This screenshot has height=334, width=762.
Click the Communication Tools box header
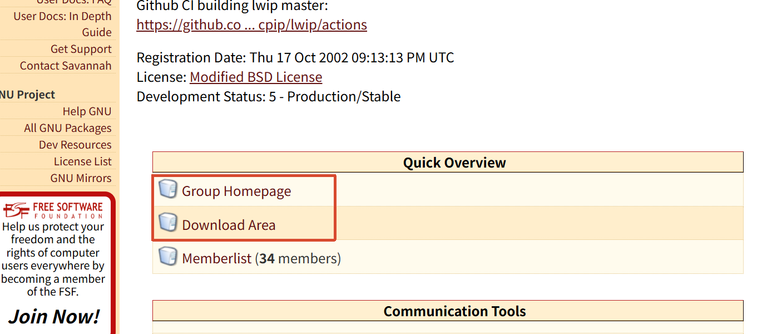[448, 311]
